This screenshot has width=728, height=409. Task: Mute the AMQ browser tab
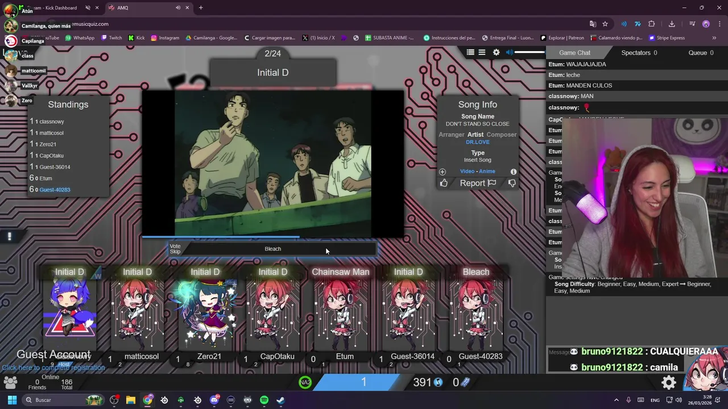(x=178, y=8)
